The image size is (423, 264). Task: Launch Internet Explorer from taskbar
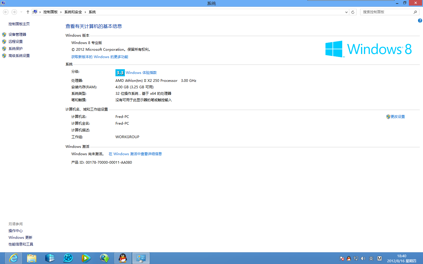click(x=14, y=258)
